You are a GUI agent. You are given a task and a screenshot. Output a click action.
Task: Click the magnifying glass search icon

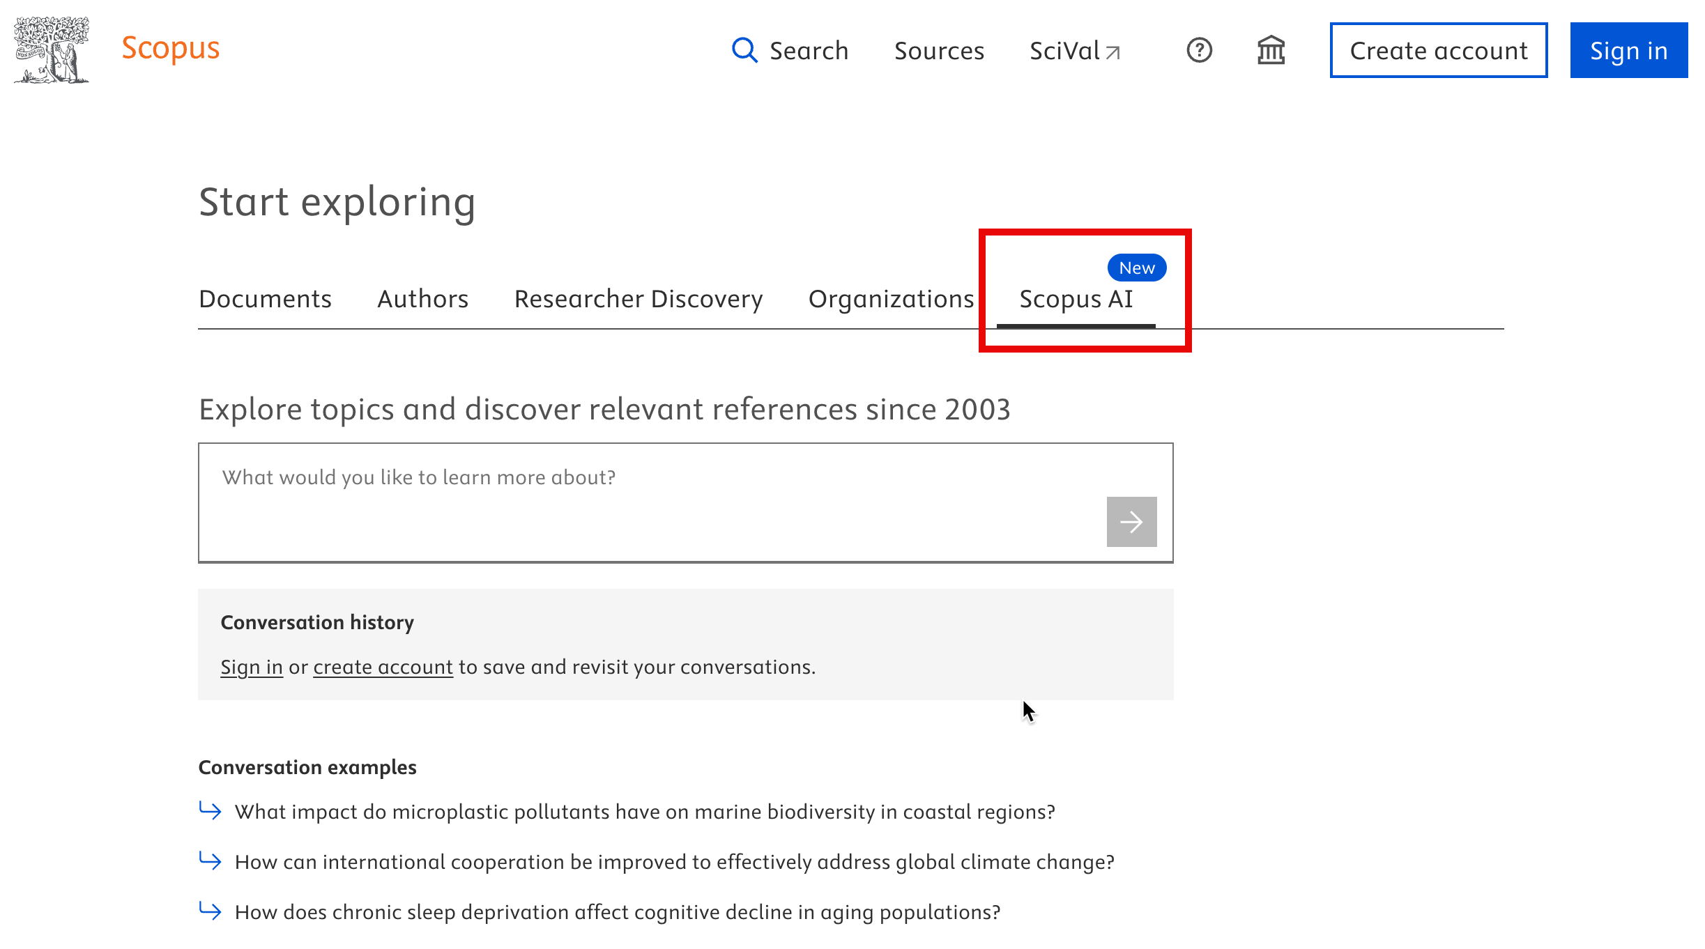click(744, 50)
